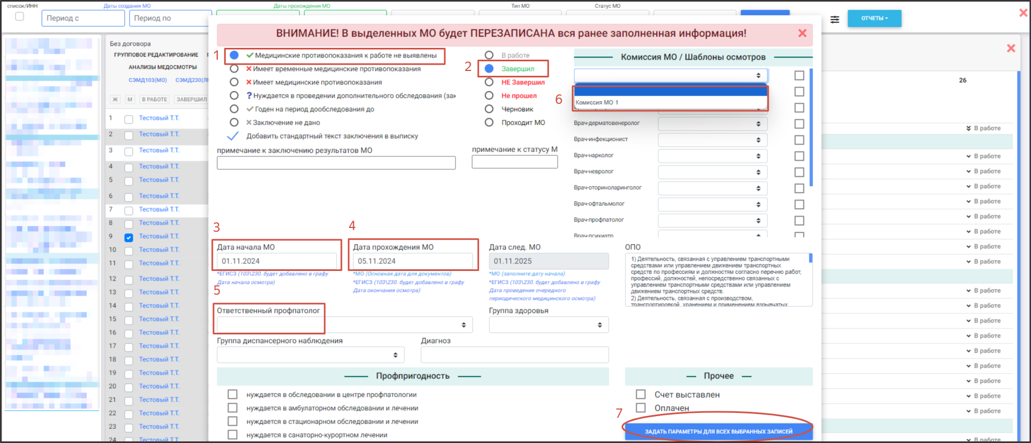
Task: Select 'Имеет временные медицинские противопоказания' radio option
Action: click(x=234, y=69)
